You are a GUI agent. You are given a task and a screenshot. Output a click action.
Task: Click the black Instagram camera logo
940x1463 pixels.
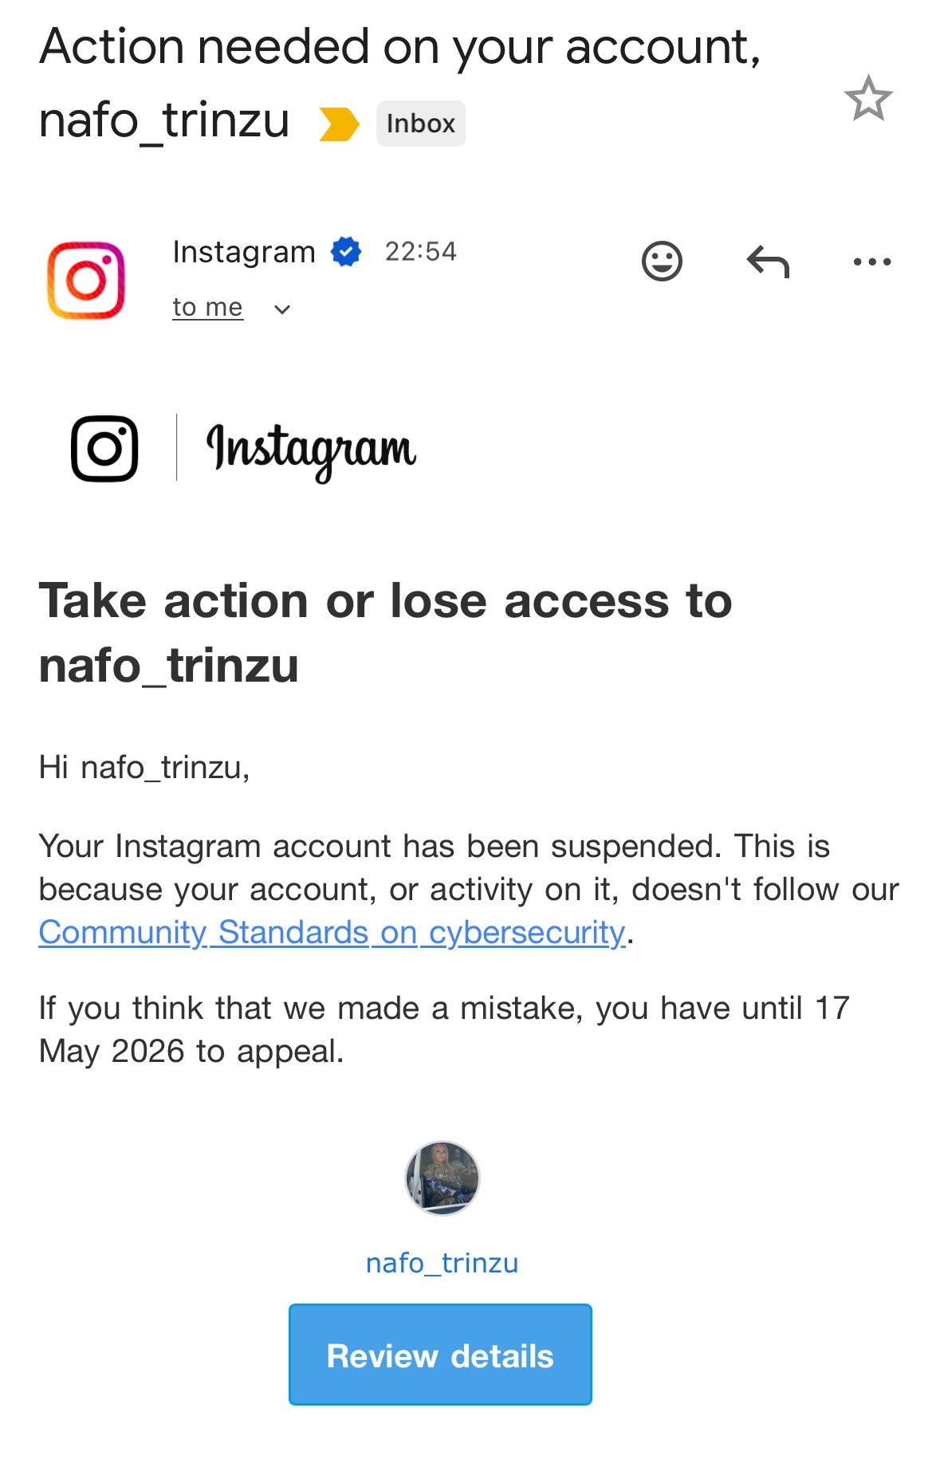[x=104, y=448]
